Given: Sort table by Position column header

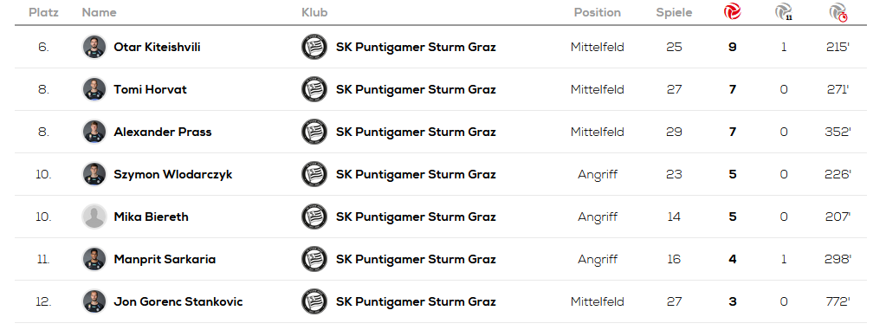Looking at the screenshot, I should [598, 12].
